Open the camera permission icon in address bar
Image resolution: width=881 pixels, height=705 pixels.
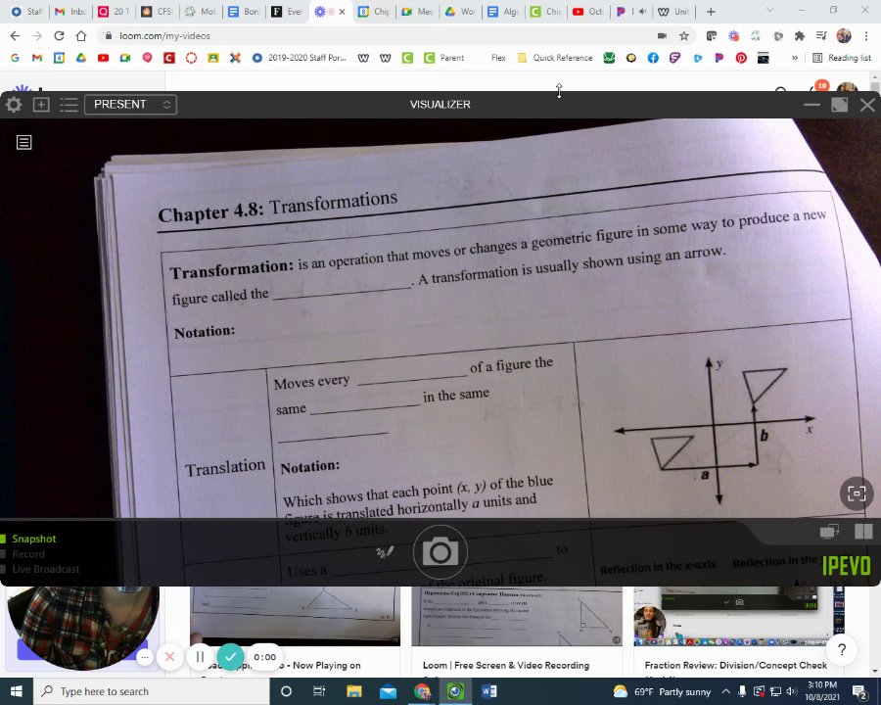662,36
